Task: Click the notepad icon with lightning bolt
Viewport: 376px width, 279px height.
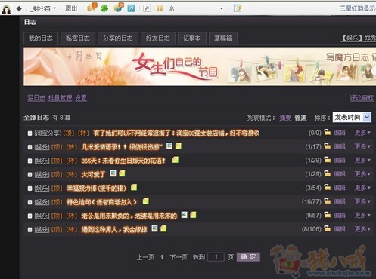Action: pos(238,8)
